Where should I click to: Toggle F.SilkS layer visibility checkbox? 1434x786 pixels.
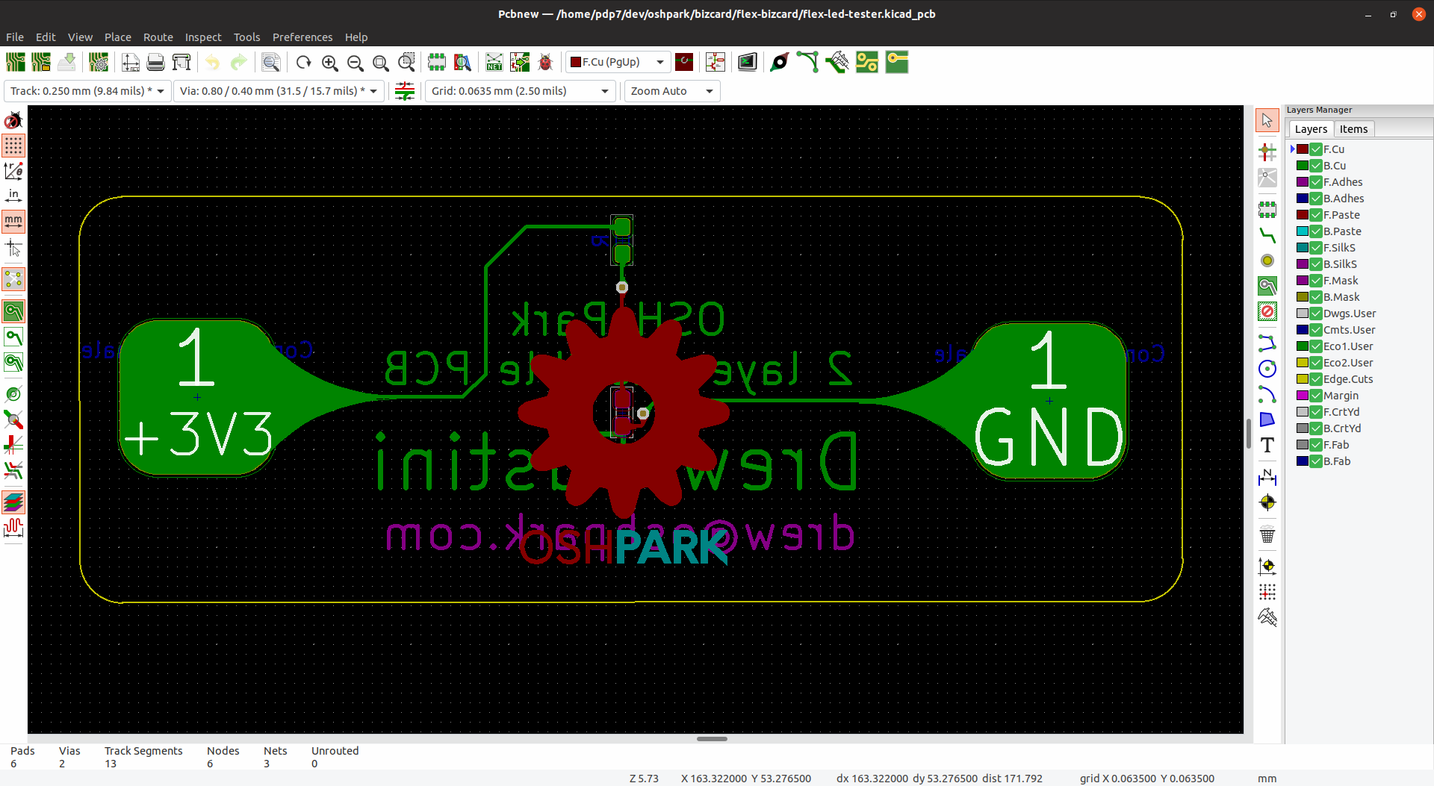(1316, 248)
